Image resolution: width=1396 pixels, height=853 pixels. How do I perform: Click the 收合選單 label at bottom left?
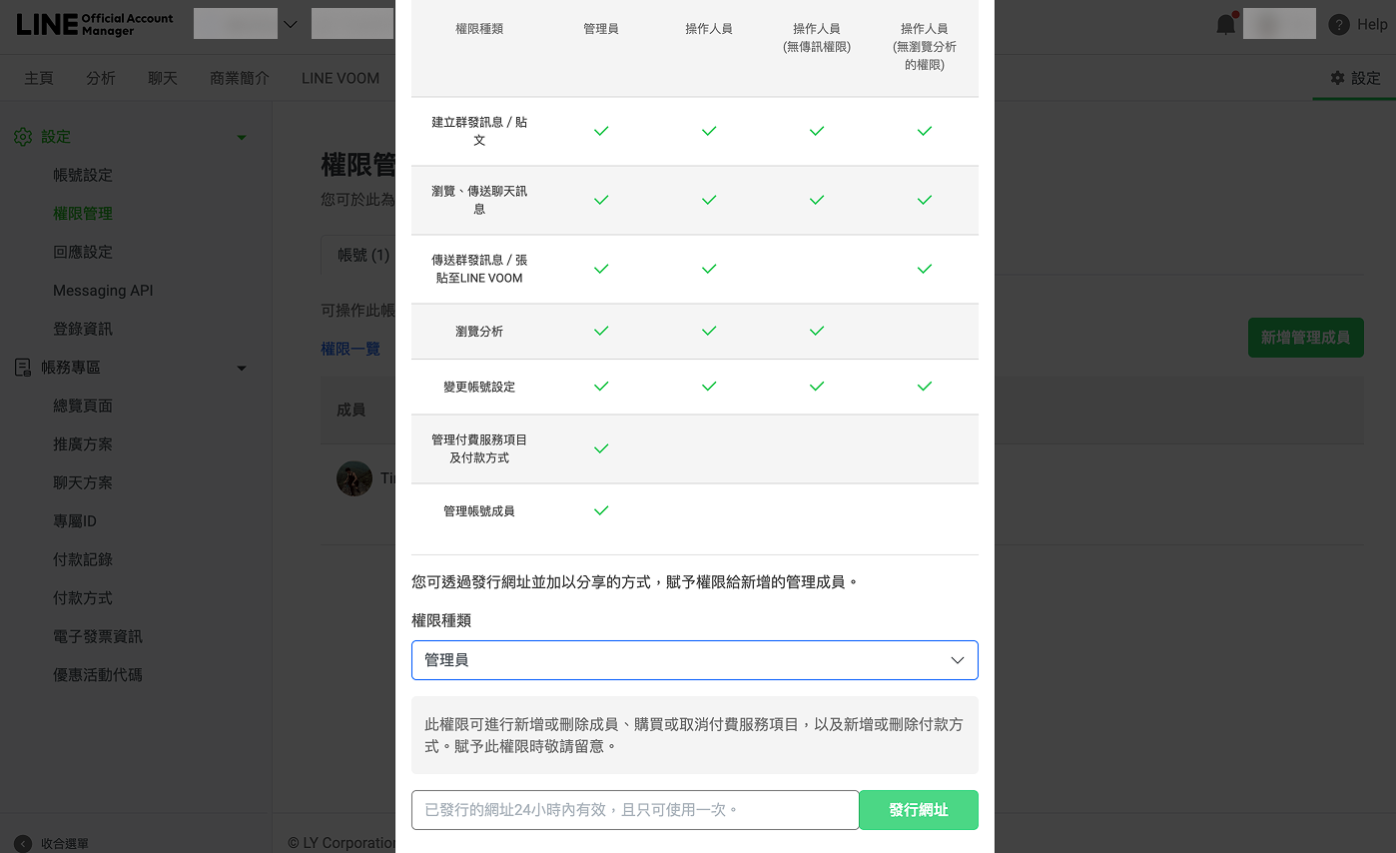65,844
